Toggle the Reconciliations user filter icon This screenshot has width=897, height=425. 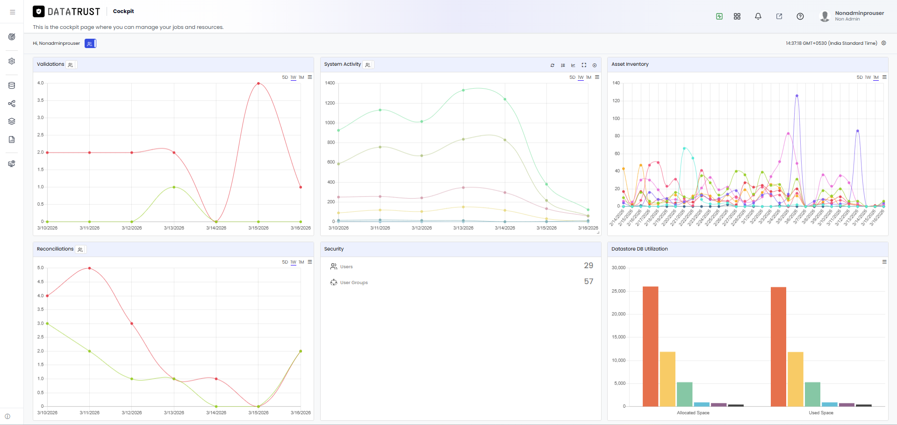pos(80,250)
